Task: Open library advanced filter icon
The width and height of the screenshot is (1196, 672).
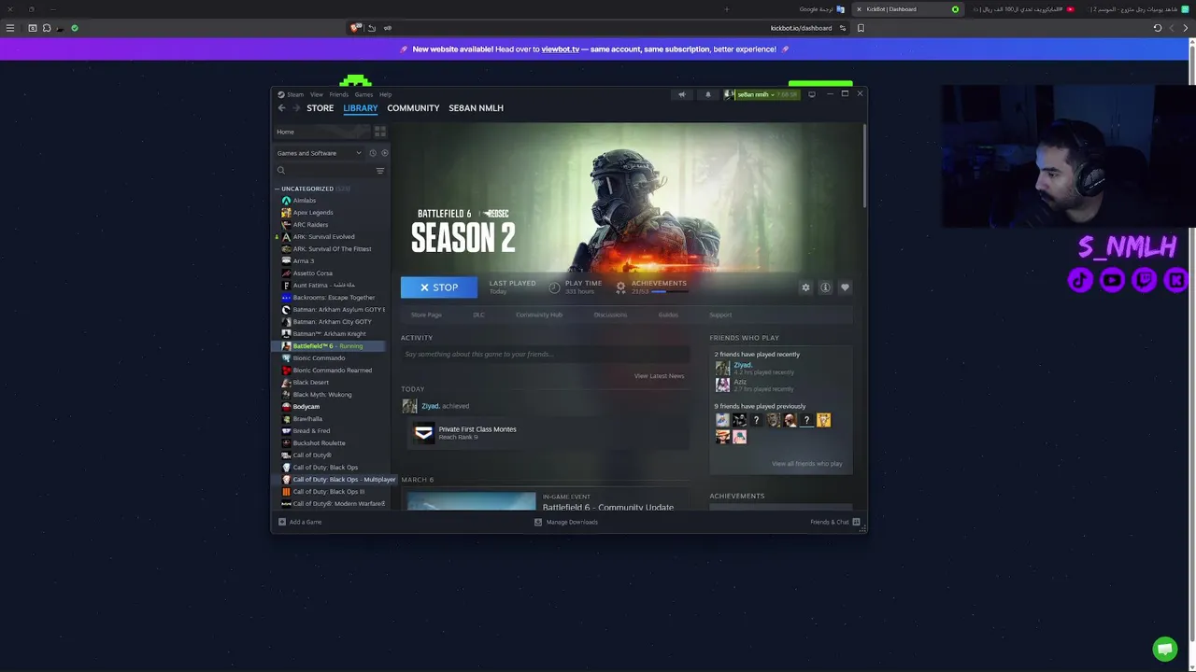Action: pyautogui.click(x=379, y=171)
